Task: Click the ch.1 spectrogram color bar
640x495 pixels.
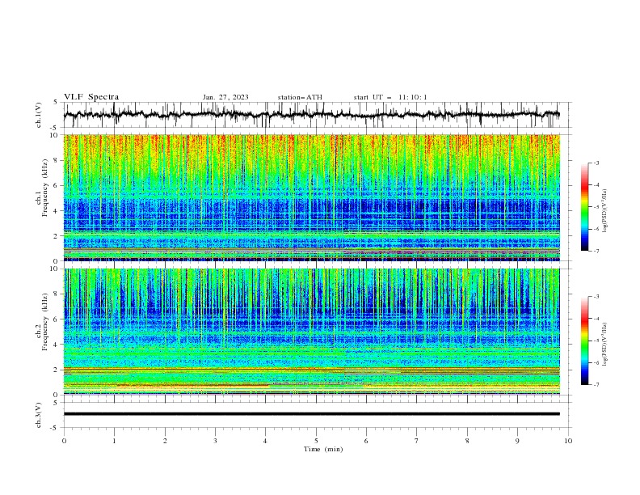Action: click(x=584, y=206)
